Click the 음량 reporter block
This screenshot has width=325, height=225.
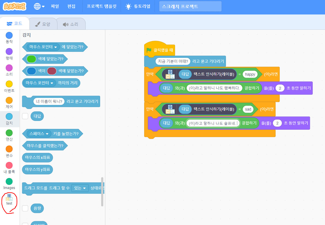pyautogui.click(x=37, y=208)
